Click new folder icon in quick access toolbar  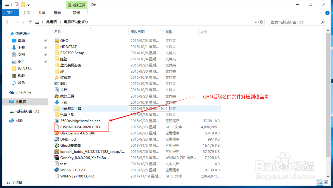[x=23, y=4]
